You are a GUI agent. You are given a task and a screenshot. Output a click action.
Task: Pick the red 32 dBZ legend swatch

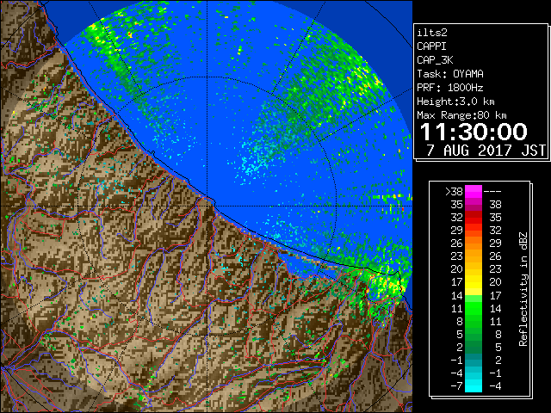(x=474, y=218)
